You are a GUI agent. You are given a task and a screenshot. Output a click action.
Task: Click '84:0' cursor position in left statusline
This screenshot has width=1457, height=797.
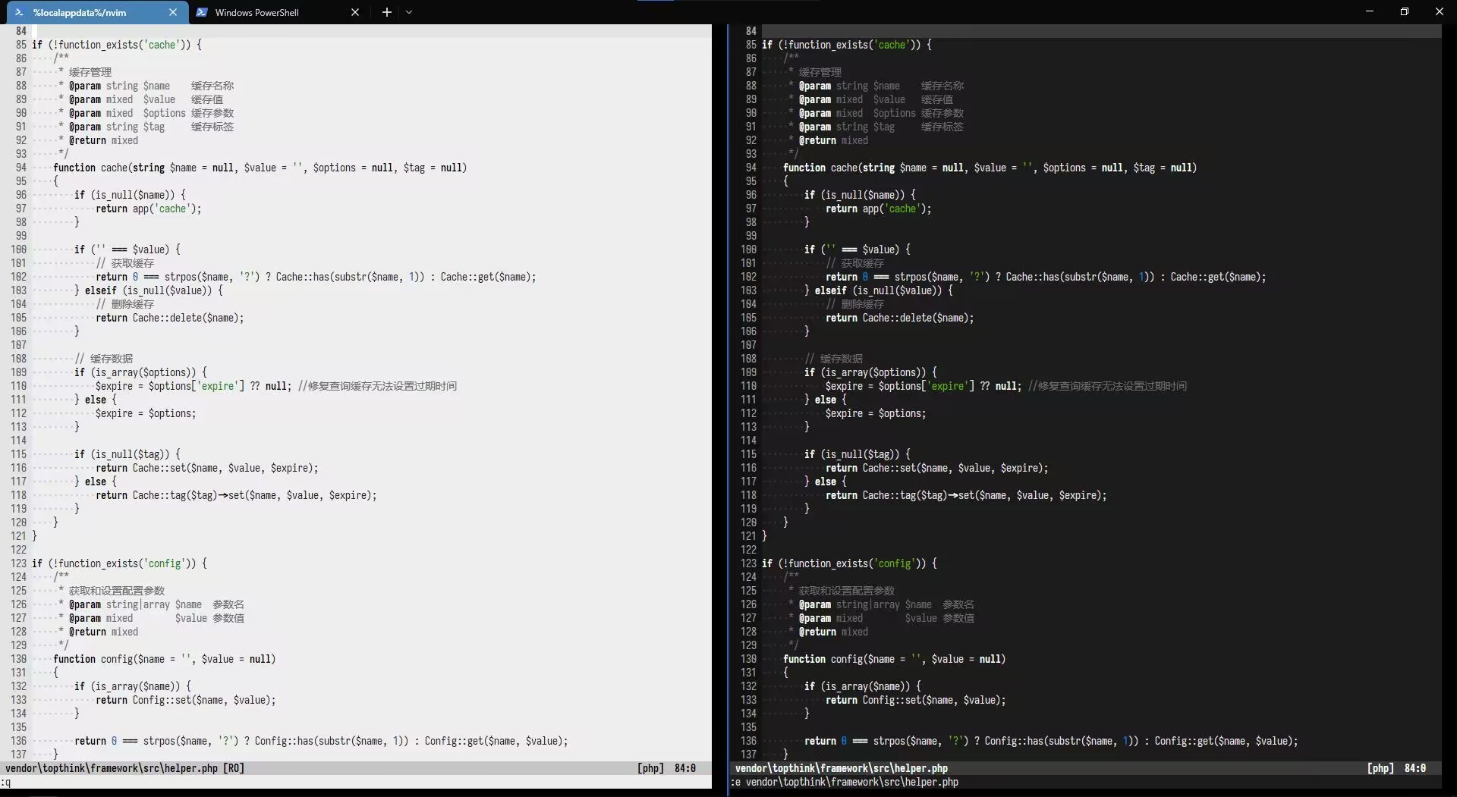[684, 768]
